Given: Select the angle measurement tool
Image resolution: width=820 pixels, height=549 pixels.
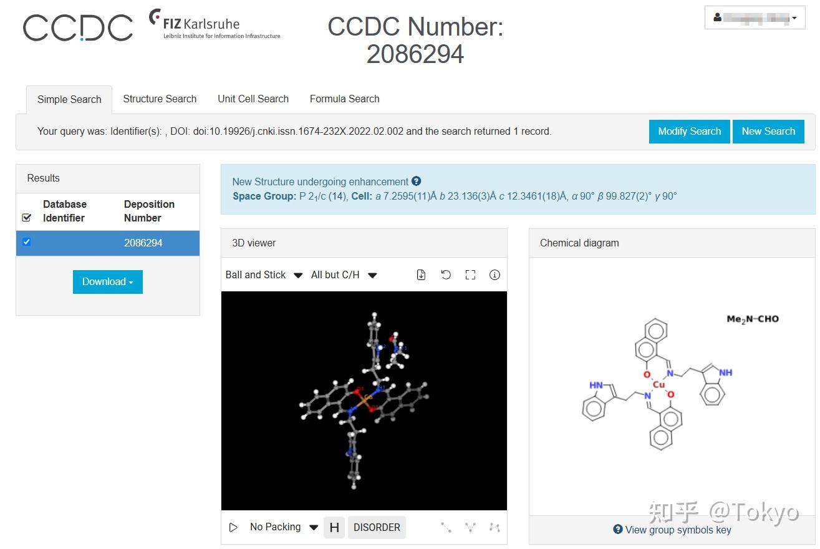Looking at the screenshot, I should (x=470, y=528).
